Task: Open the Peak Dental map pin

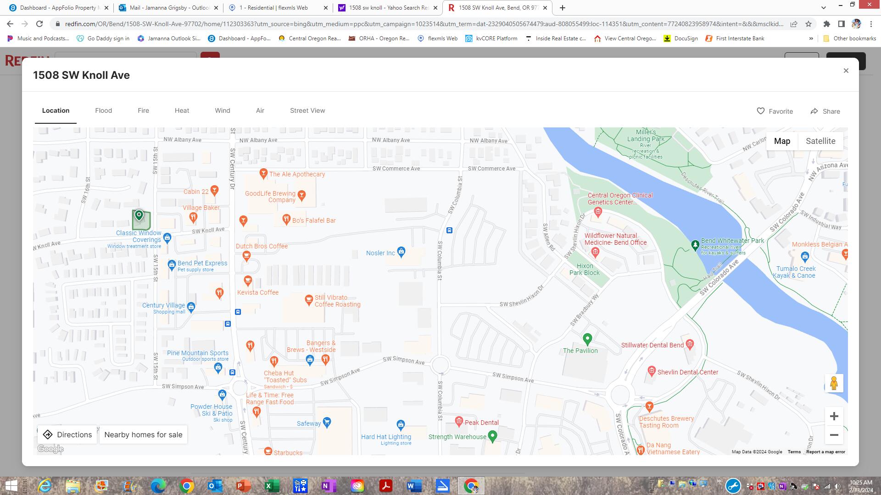Action: click(x=459, y=421)
